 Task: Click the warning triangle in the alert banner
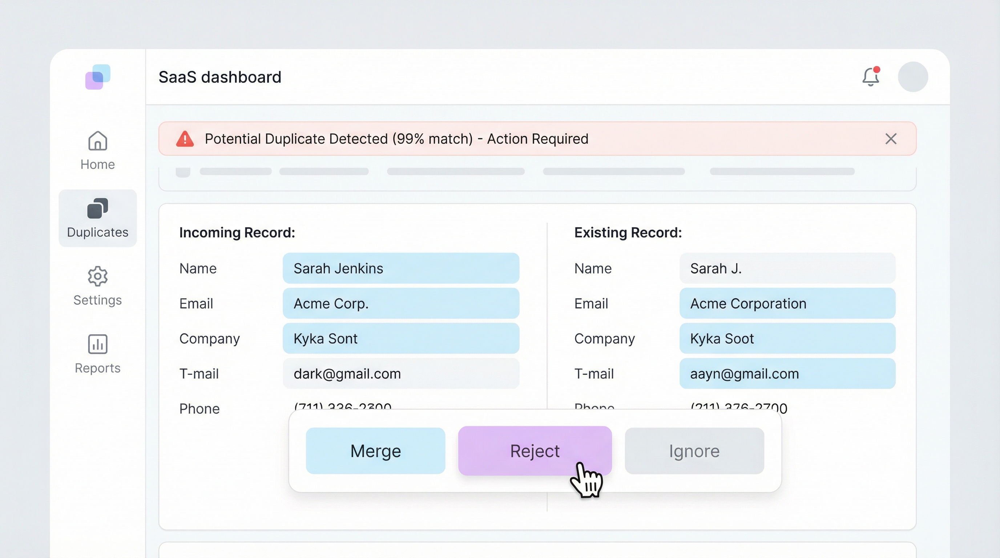[x=186, y=139]
